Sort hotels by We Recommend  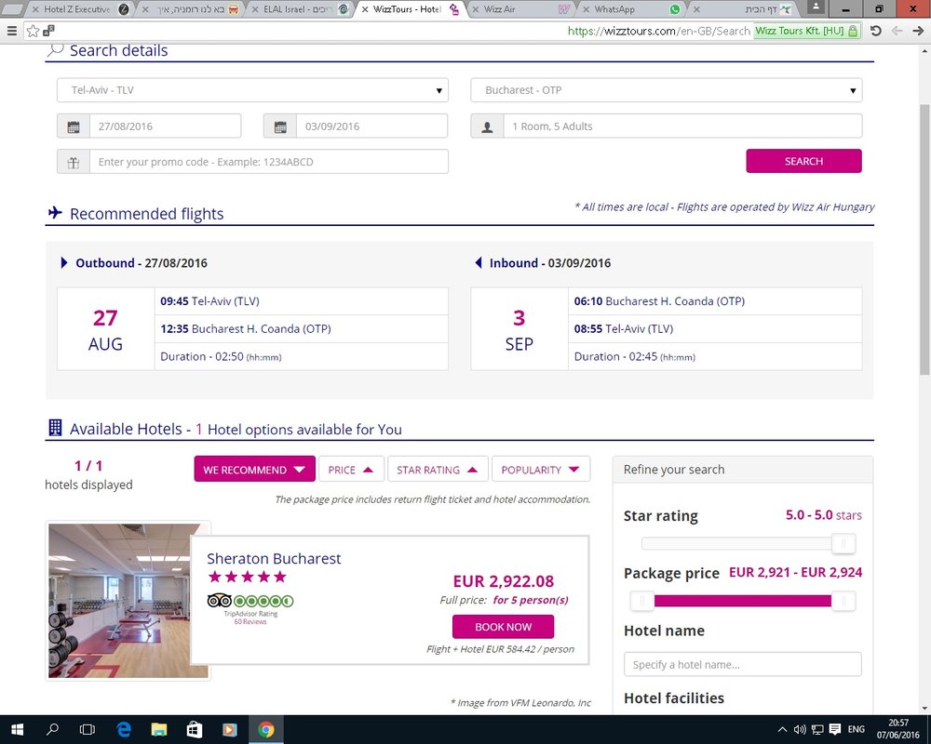pos(254,470)
